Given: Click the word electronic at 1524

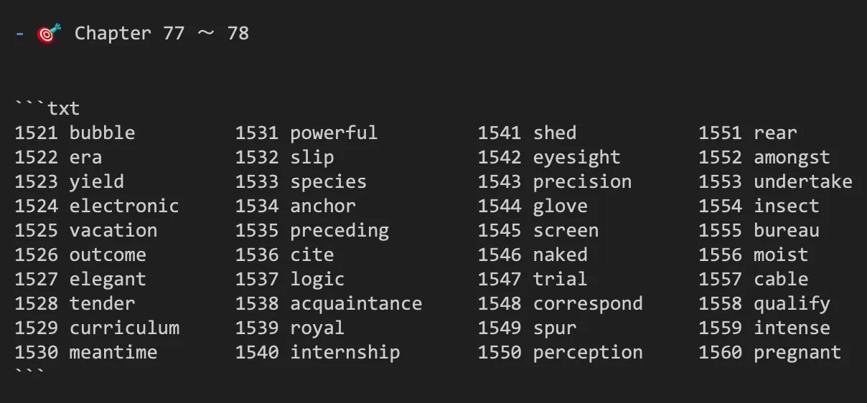Looking at the screenshot, I should [124, 206].
